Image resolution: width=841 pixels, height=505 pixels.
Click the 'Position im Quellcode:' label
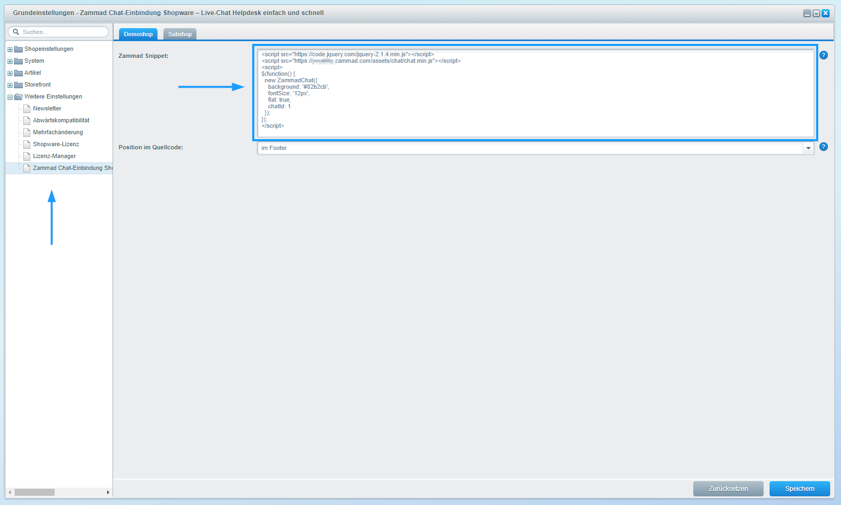click(150, 147)
